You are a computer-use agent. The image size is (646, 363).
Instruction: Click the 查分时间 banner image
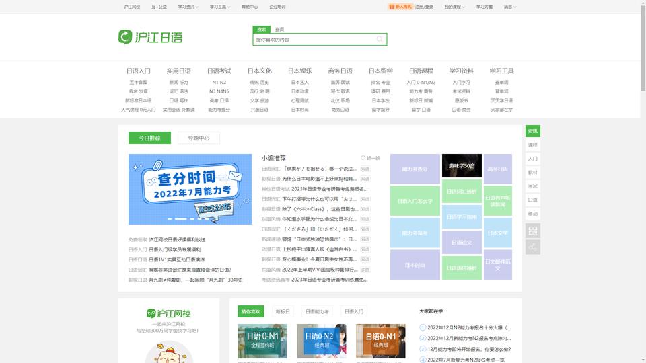pyautogui.click(x=190, y=190)
